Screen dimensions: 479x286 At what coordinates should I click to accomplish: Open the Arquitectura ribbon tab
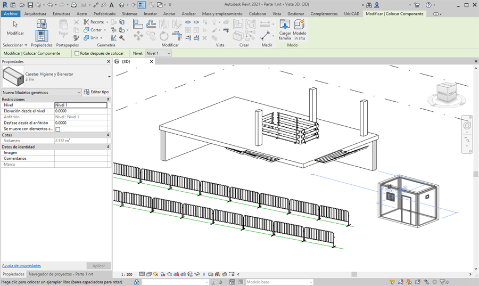tap(35, 14)
